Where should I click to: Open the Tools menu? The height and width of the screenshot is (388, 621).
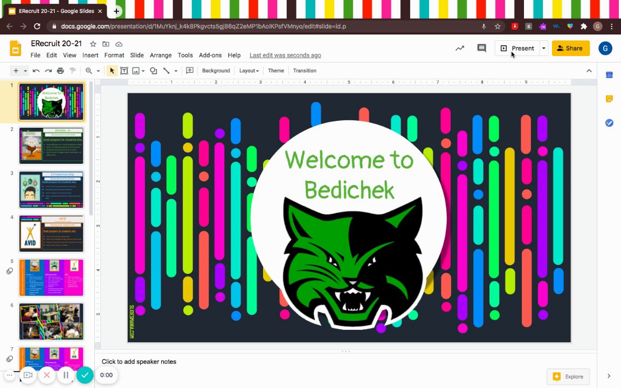[185, 56]
